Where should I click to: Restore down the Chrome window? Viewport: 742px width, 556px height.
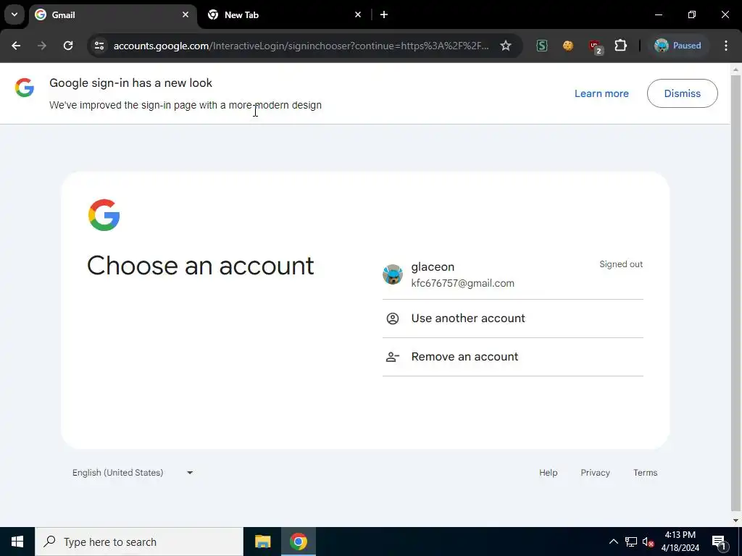pos(692,14)
